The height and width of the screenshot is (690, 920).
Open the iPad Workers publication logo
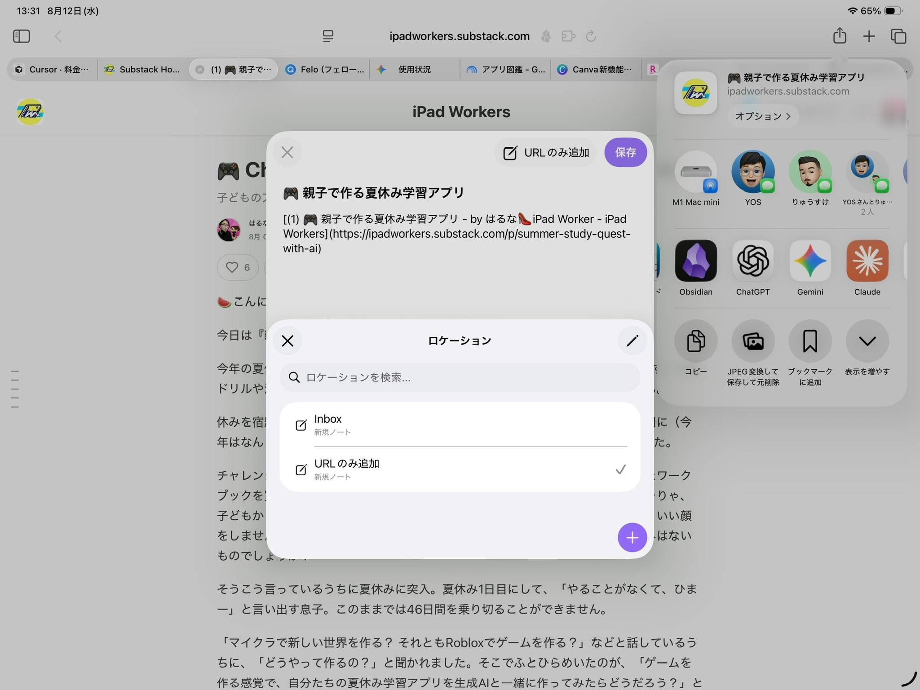(30, 112)
